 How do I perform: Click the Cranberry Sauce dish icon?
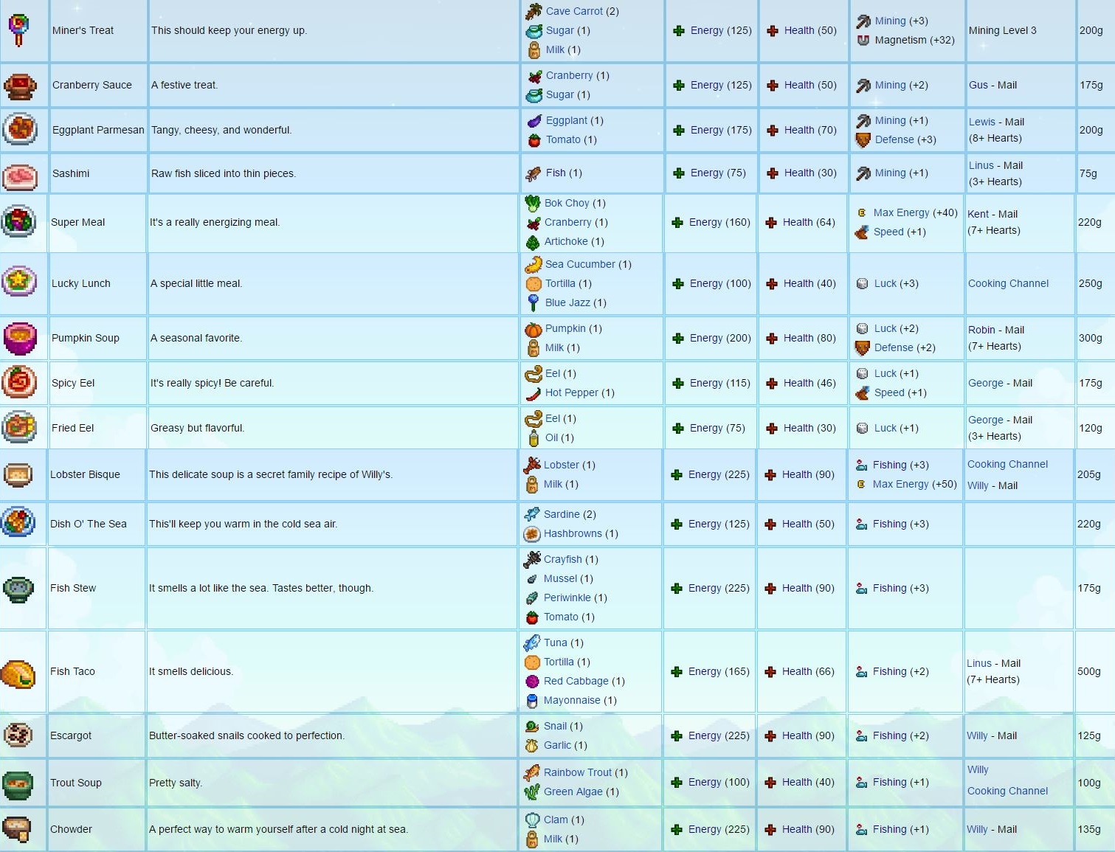pos(19,86)
